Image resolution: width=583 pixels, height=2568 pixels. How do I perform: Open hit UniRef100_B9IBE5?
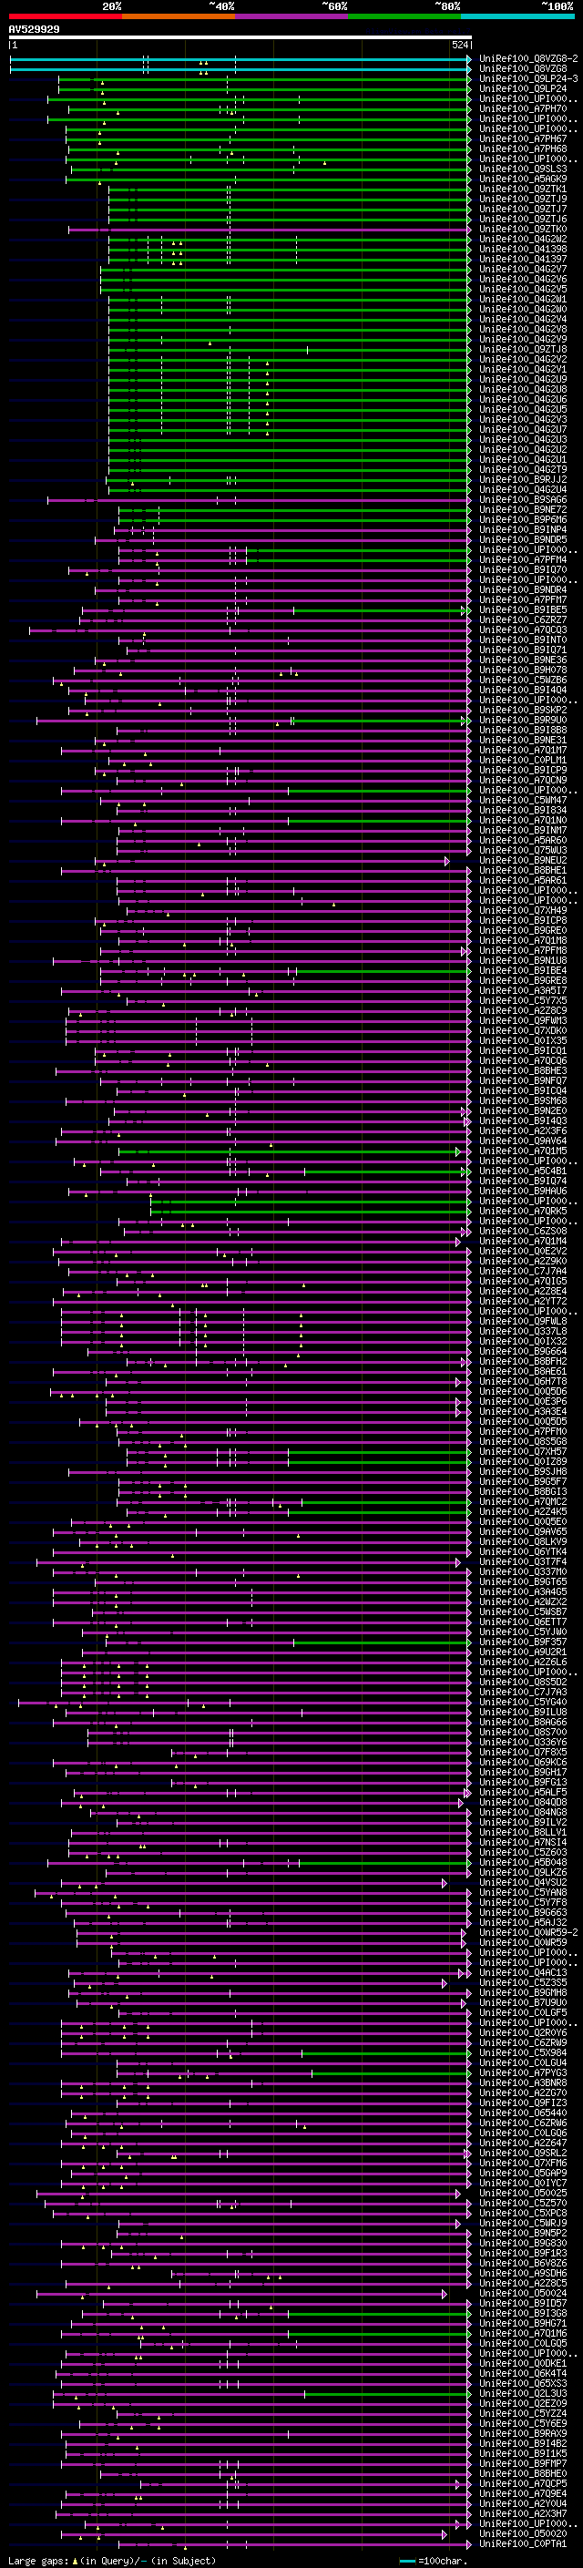(x=523, y=610)
